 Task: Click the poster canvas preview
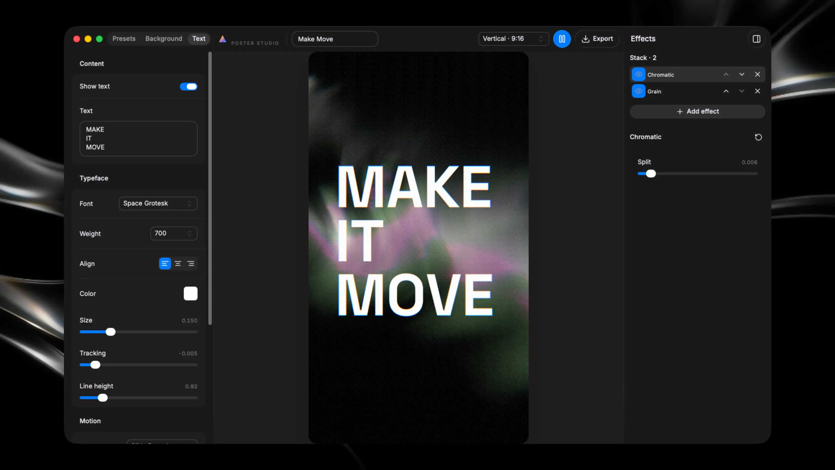tap(418, 248)
